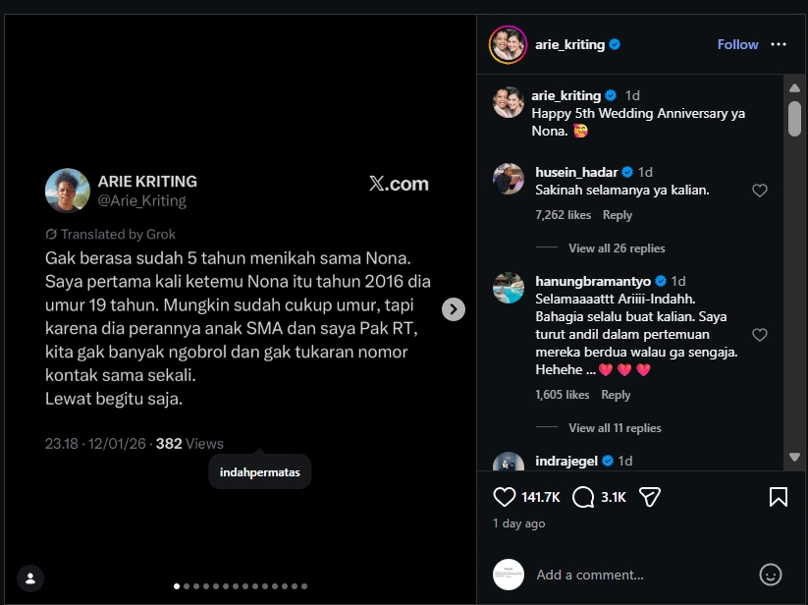Click the scroll-down chevron in comments
Image resolution: width=808 pixels, height=605 pixels.
click(x=793, y=458)
